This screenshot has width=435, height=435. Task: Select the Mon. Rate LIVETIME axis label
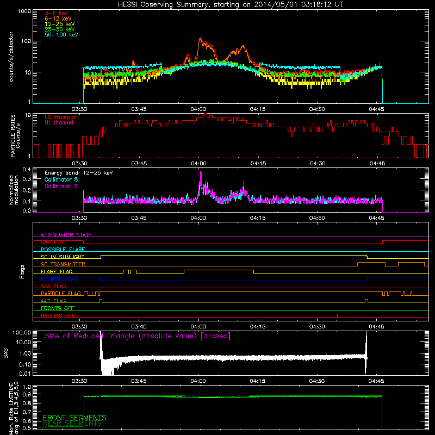point(14,408)
